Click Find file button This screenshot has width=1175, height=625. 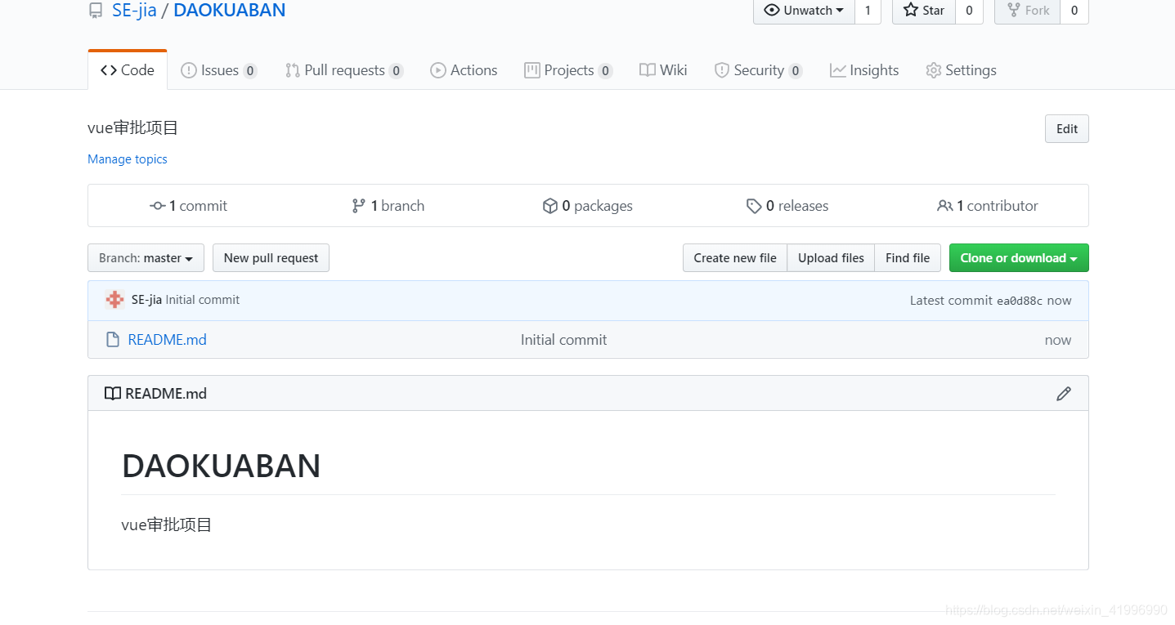point(908,258)
